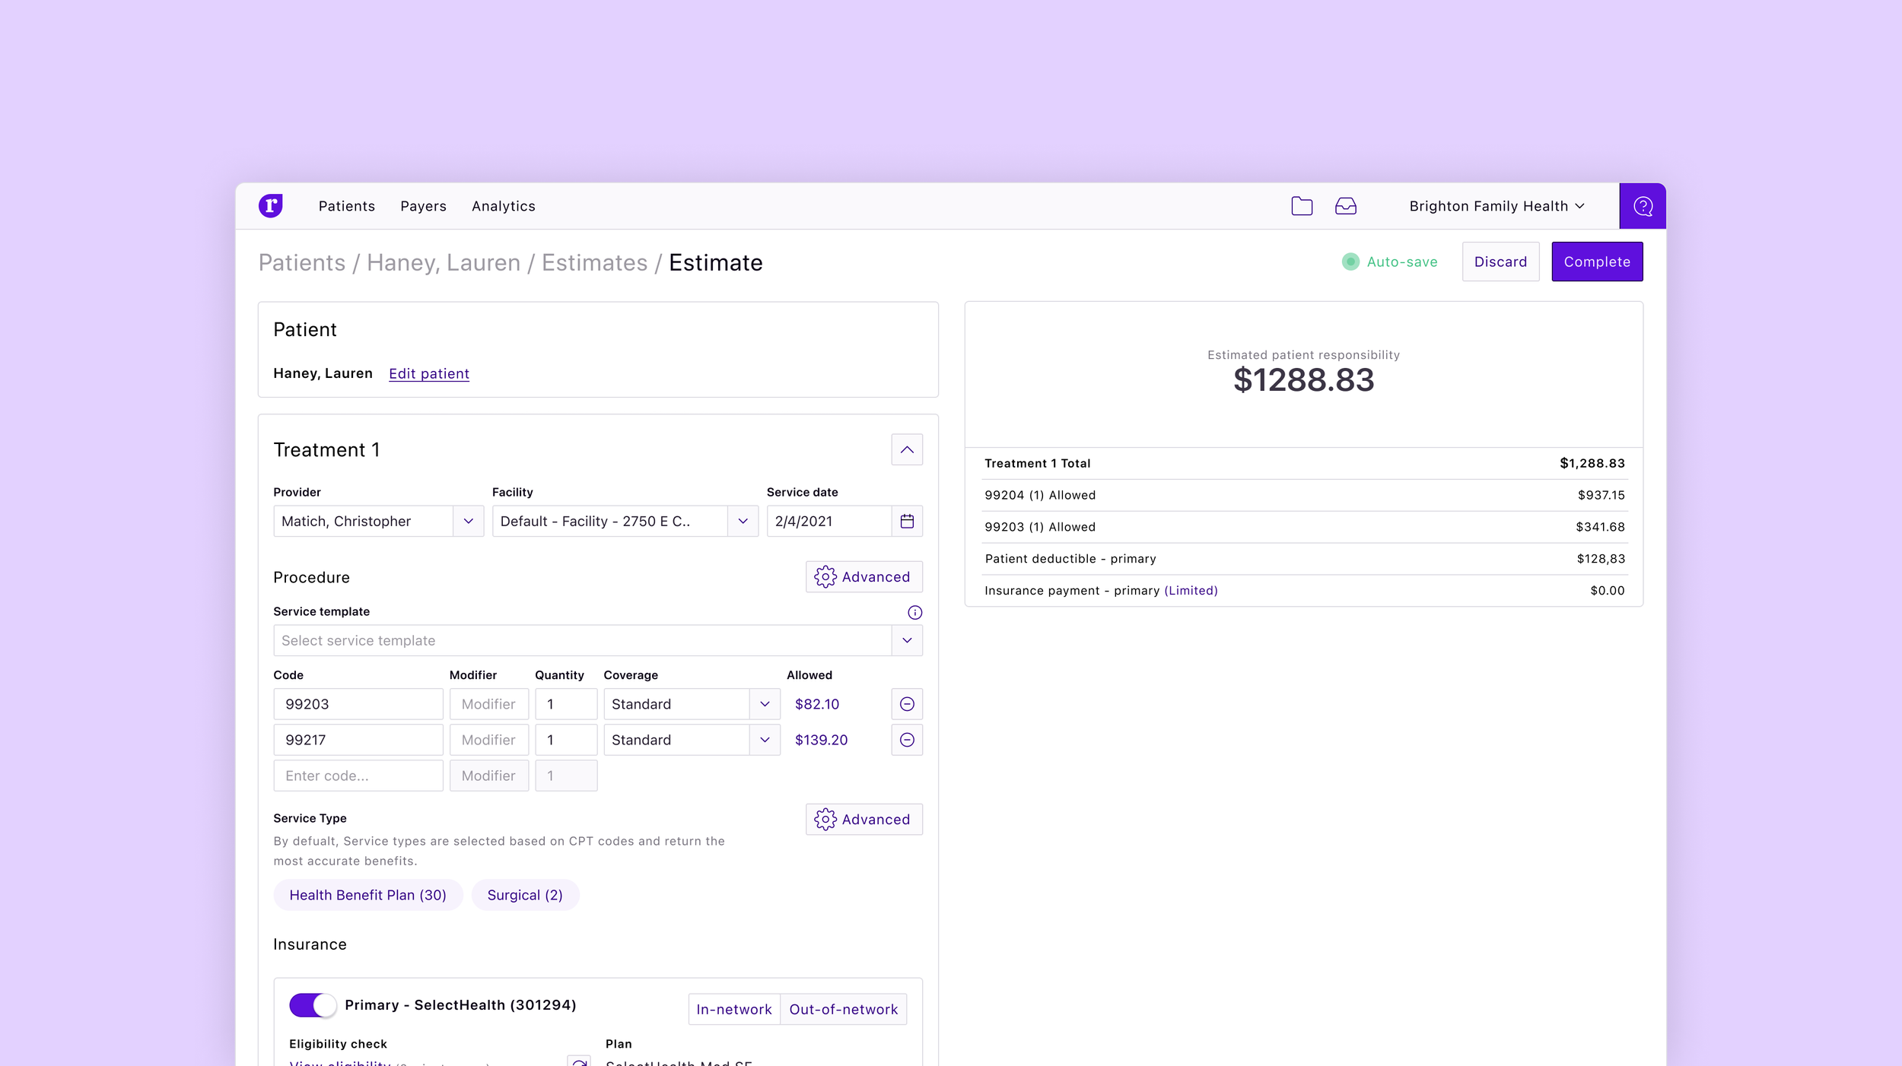Open the Payers menu
Image resolution: width=1902 pixels, height=1066 pixels.
[423, 206]
